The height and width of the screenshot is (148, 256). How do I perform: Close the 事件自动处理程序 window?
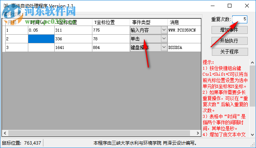(247, 6)
